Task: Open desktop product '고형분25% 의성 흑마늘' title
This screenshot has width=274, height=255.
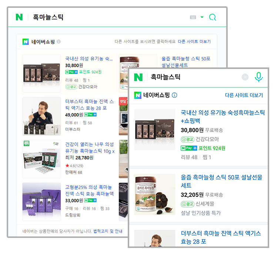Action: point(90,191)
